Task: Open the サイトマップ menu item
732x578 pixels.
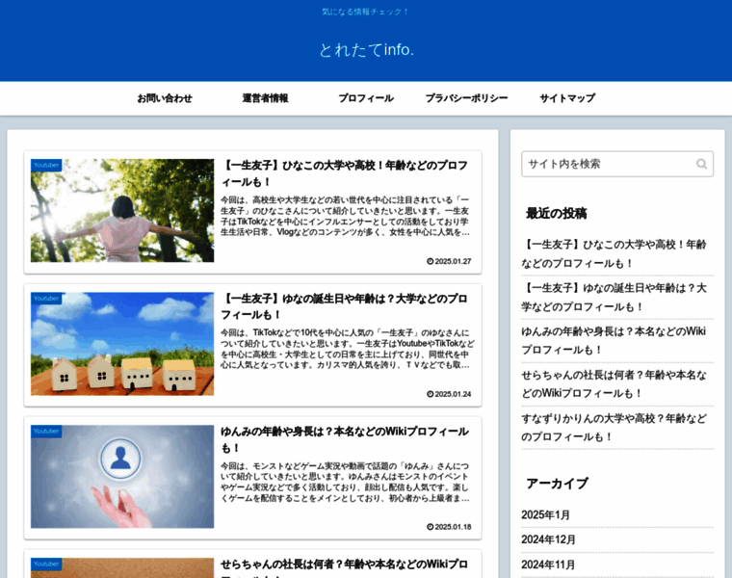Action: point(567,98)
